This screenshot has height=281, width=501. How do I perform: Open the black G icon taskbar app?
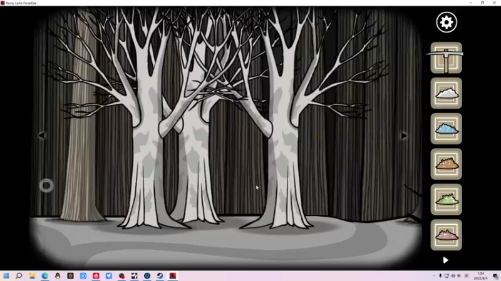(x=70, y=275)
